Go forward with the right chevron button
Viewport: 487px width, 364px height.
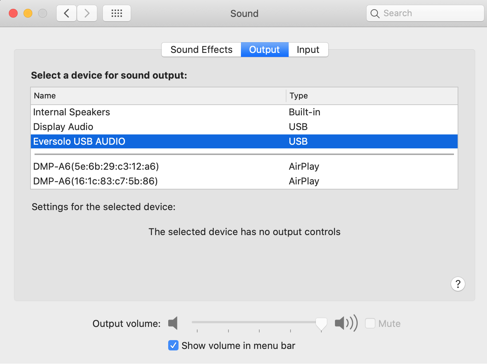pyautogui.click(x=87, y=14)
